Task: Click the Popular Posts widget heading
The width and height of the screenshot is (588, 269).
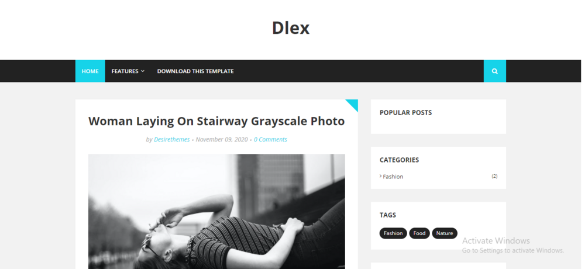Action: pos(406,113)
